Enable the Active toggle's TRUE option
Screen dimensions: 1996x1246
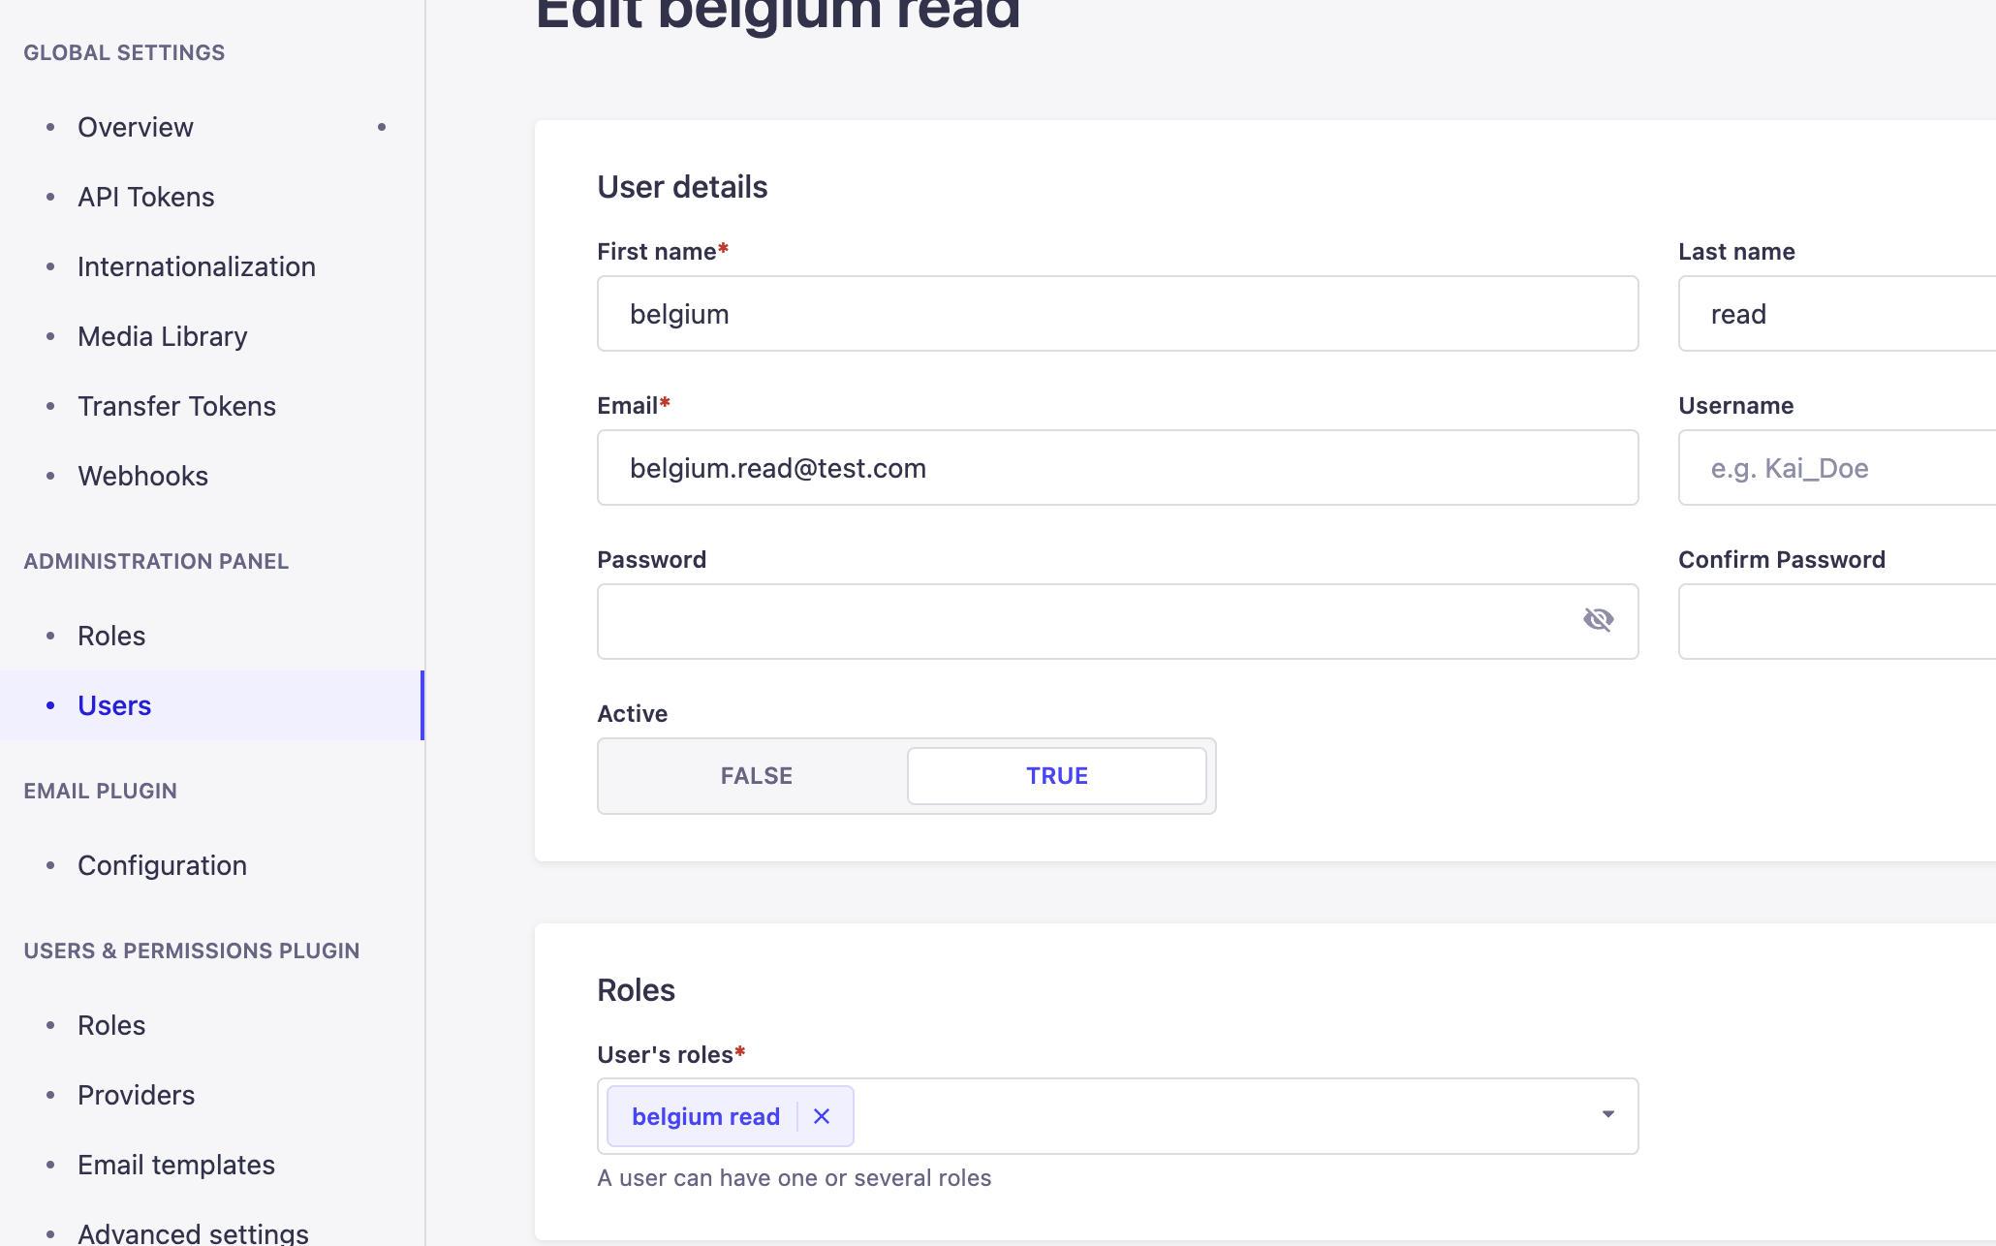(x=1056, y=775)
